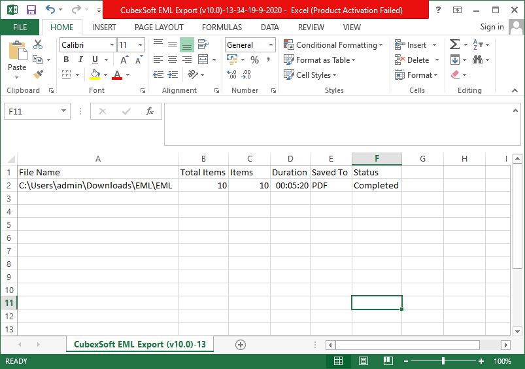Click the Save icon in quick access toolbar
This screenshot has height=369, width=525.
click(31, 10)
